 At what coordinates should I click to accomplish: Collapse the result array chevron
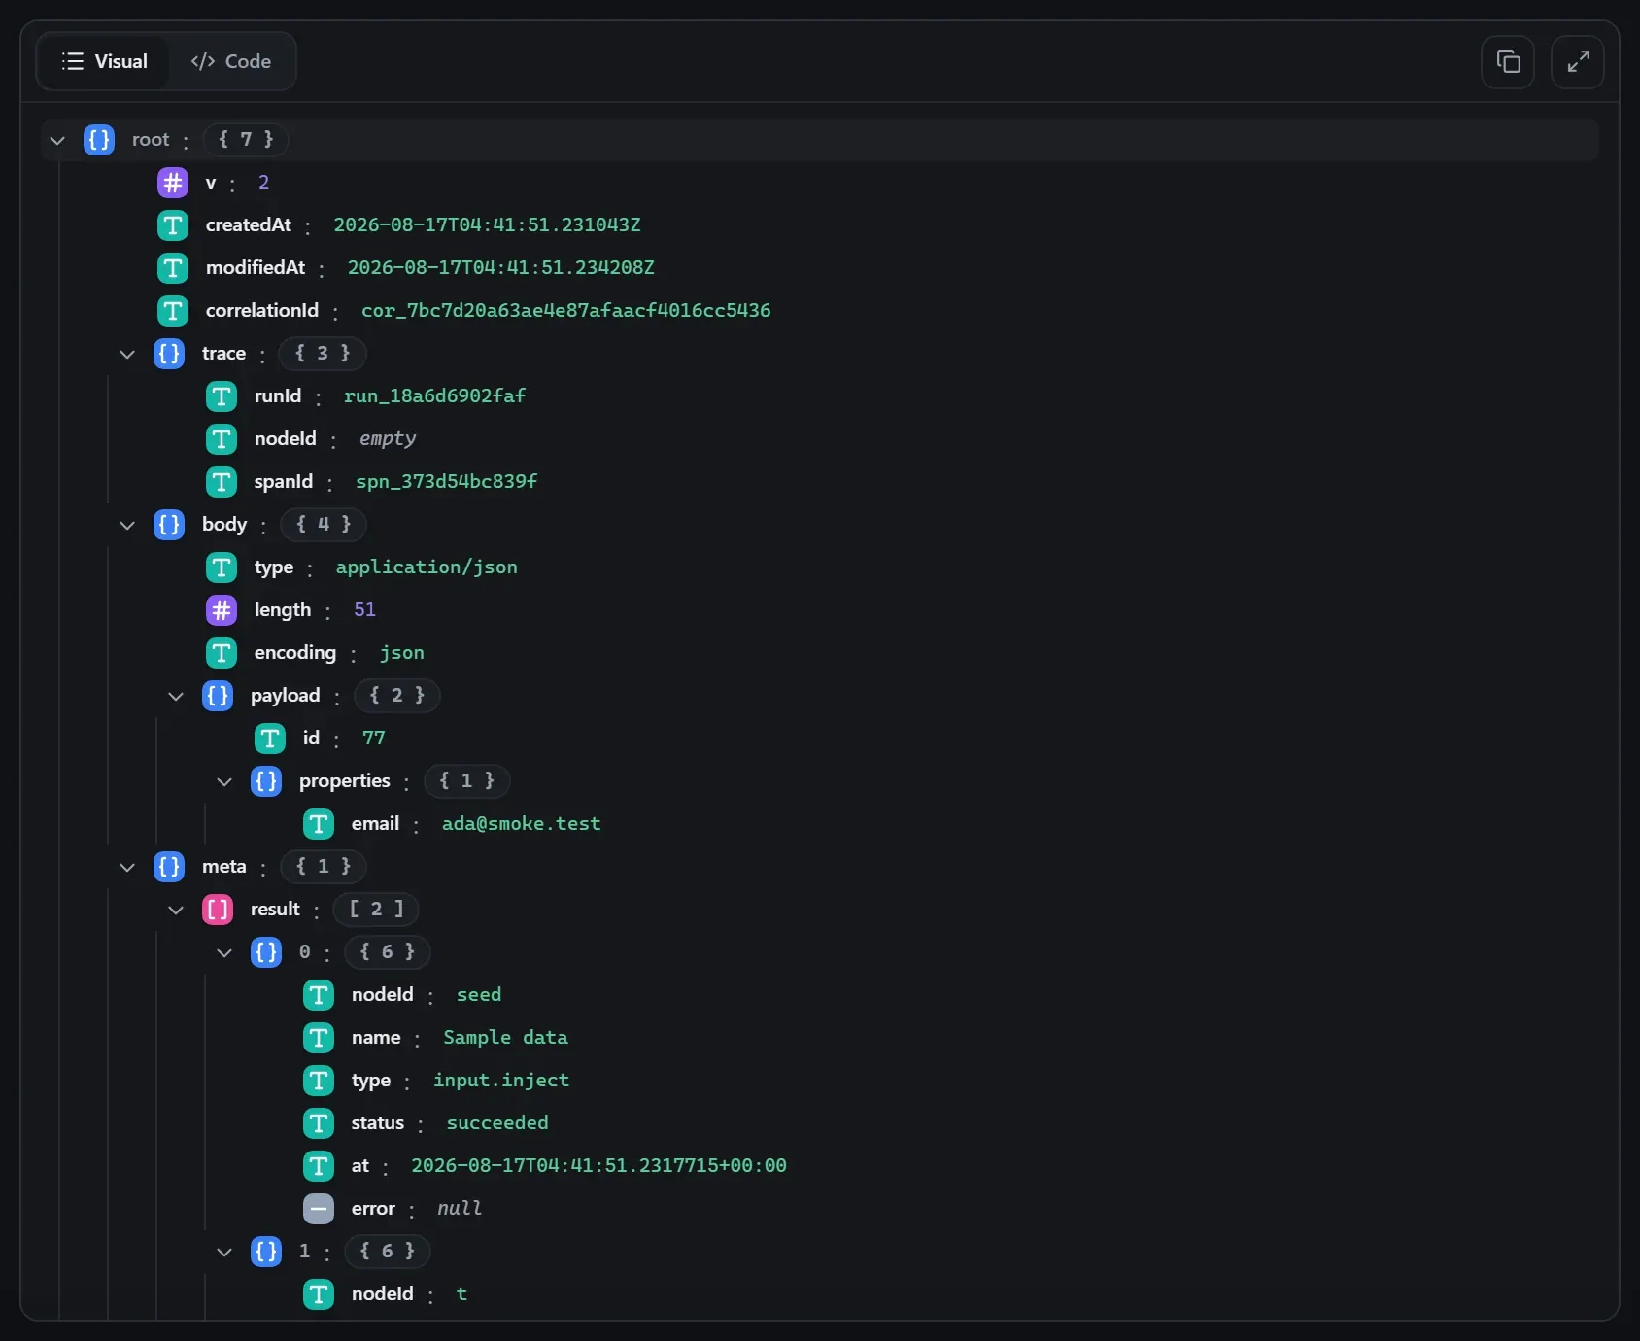click(176, 910)
